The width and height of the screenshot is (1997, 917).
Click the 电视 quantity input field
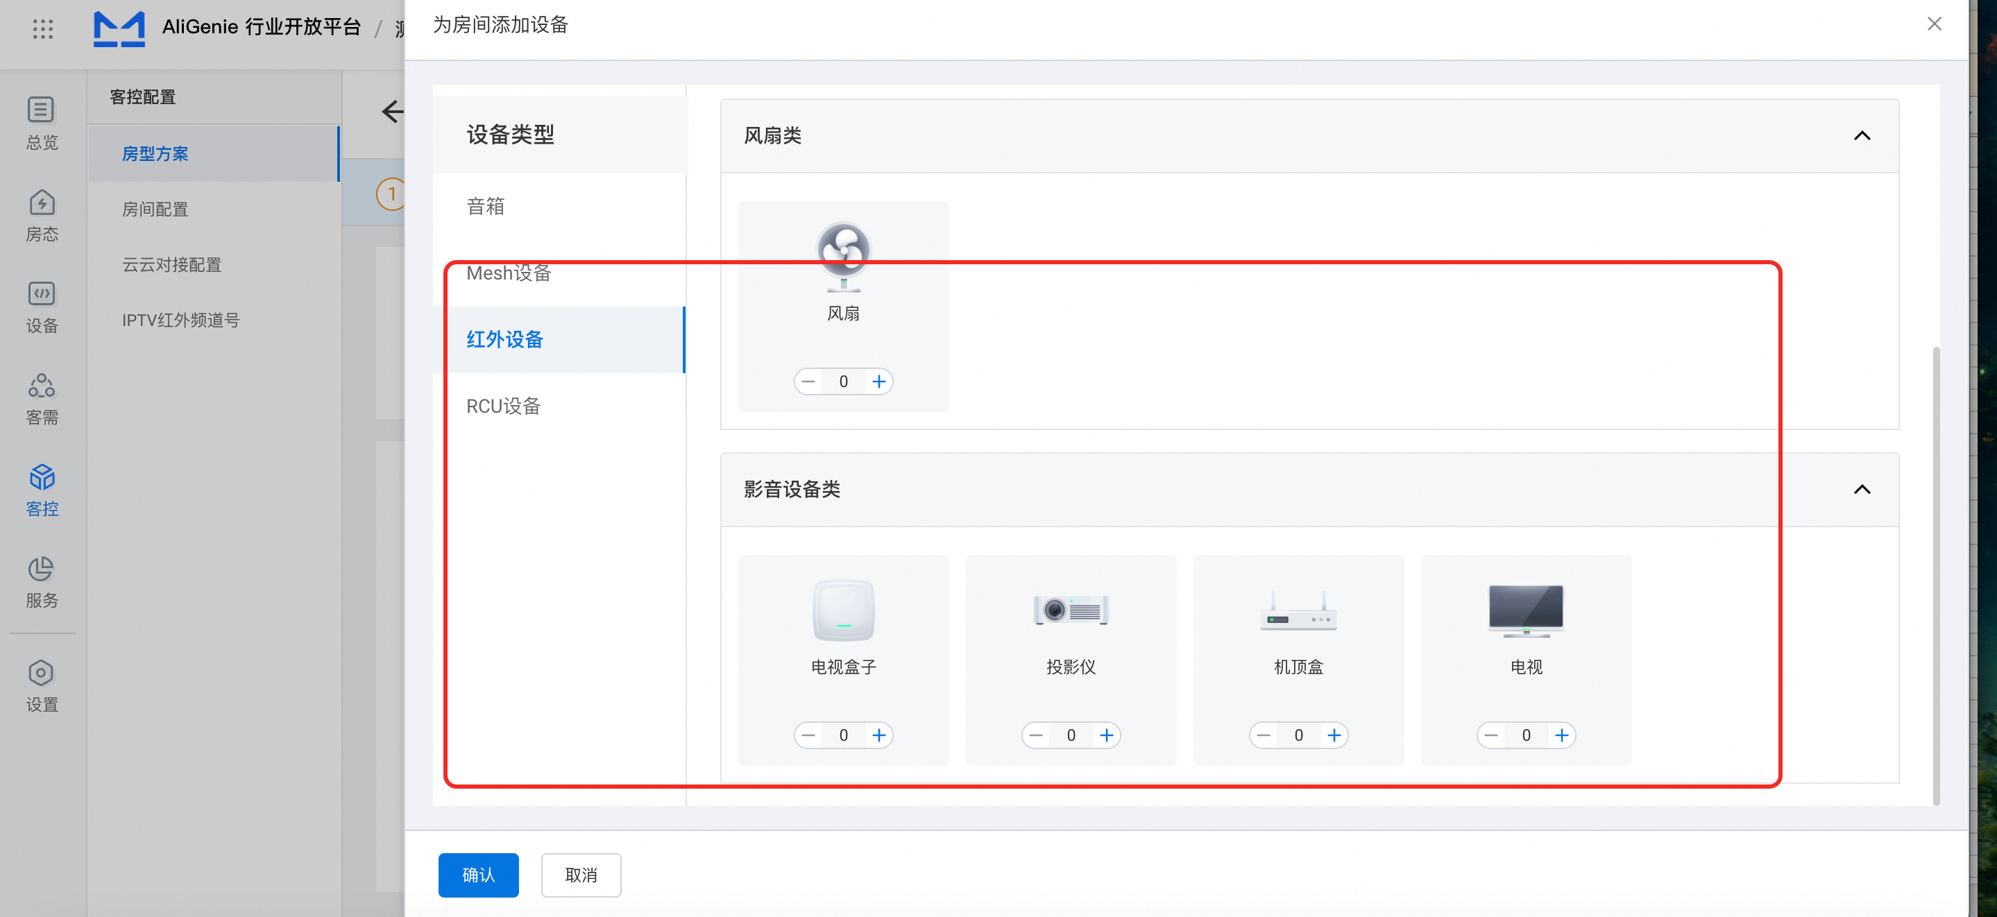(1526, 735)
